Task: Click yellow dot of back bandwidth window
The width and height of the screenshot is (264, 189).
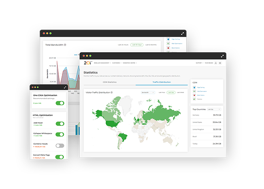Action: pyautogui.click(x=47, y=33)
